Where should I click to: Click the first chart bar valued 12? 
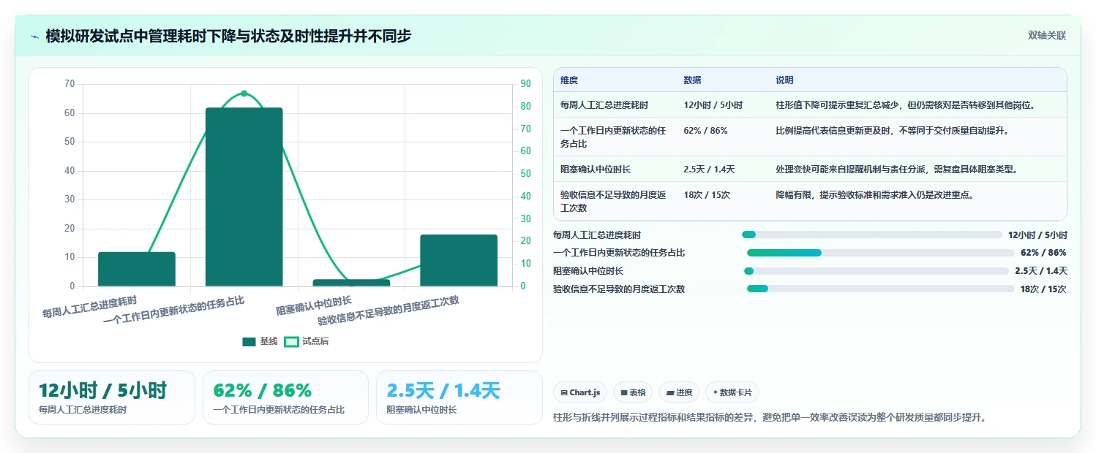coord(137,269)
